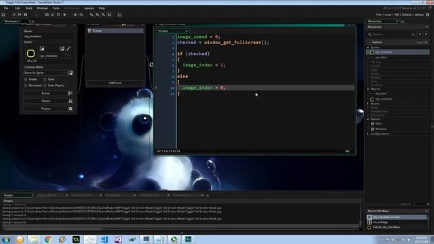Click the create executable toolbar icon
The height and width of the screenshot is (244, 434).
(36, 15)
